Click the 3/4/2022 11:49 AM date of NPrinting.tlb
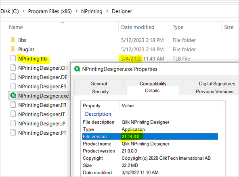This screenshot has height=177, width=239. coord(143,58)
